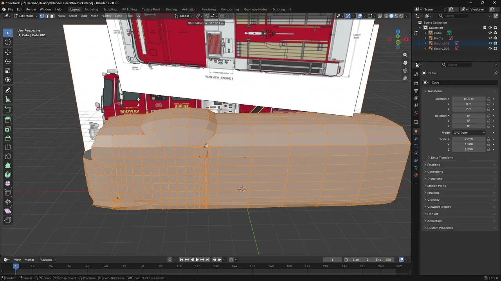
Task: Pin the Cube properties context
Action: click(496, 73)
